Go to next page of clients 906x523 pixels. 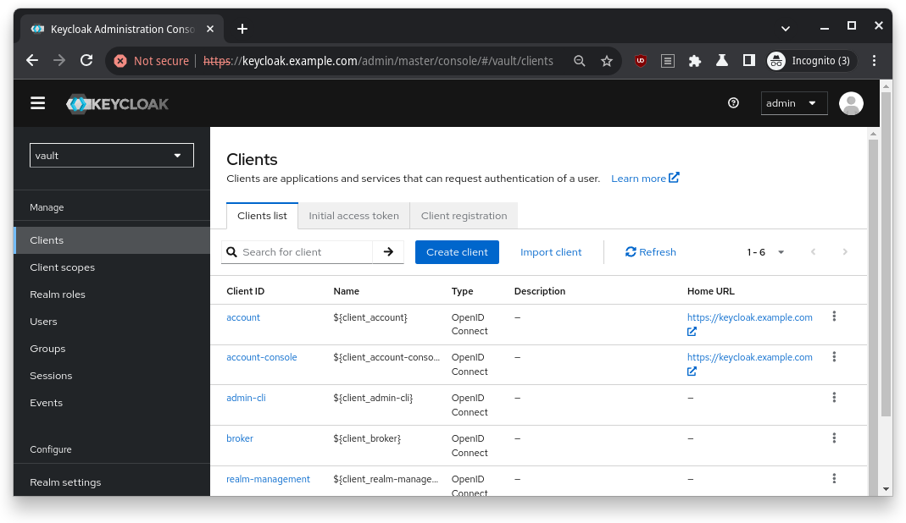click(845, 251)
